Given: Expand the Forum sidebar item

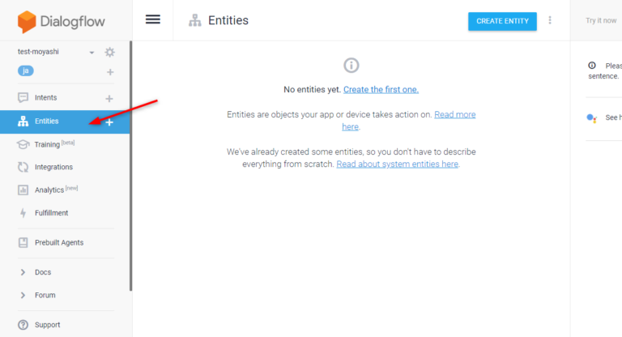Looking at the screenshot, I should coord(23,295).
